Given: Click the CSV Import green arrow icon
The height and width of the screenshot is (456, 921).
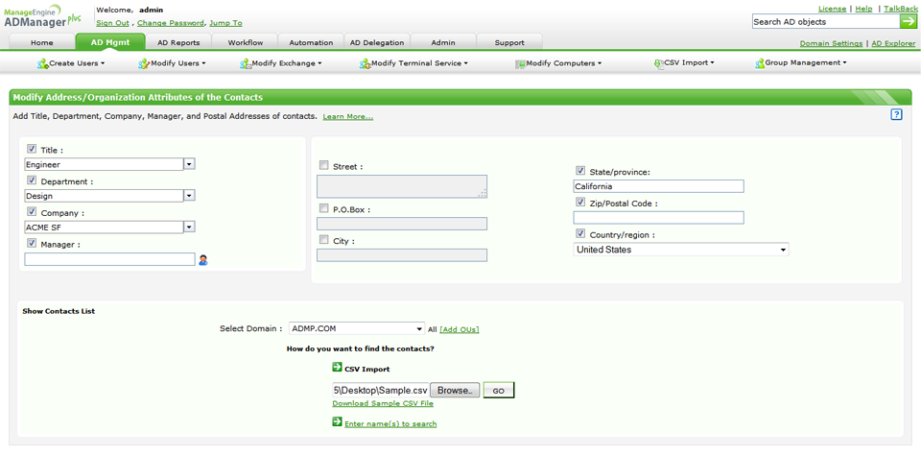Looking at the screenshot, I should pos(338,368).
